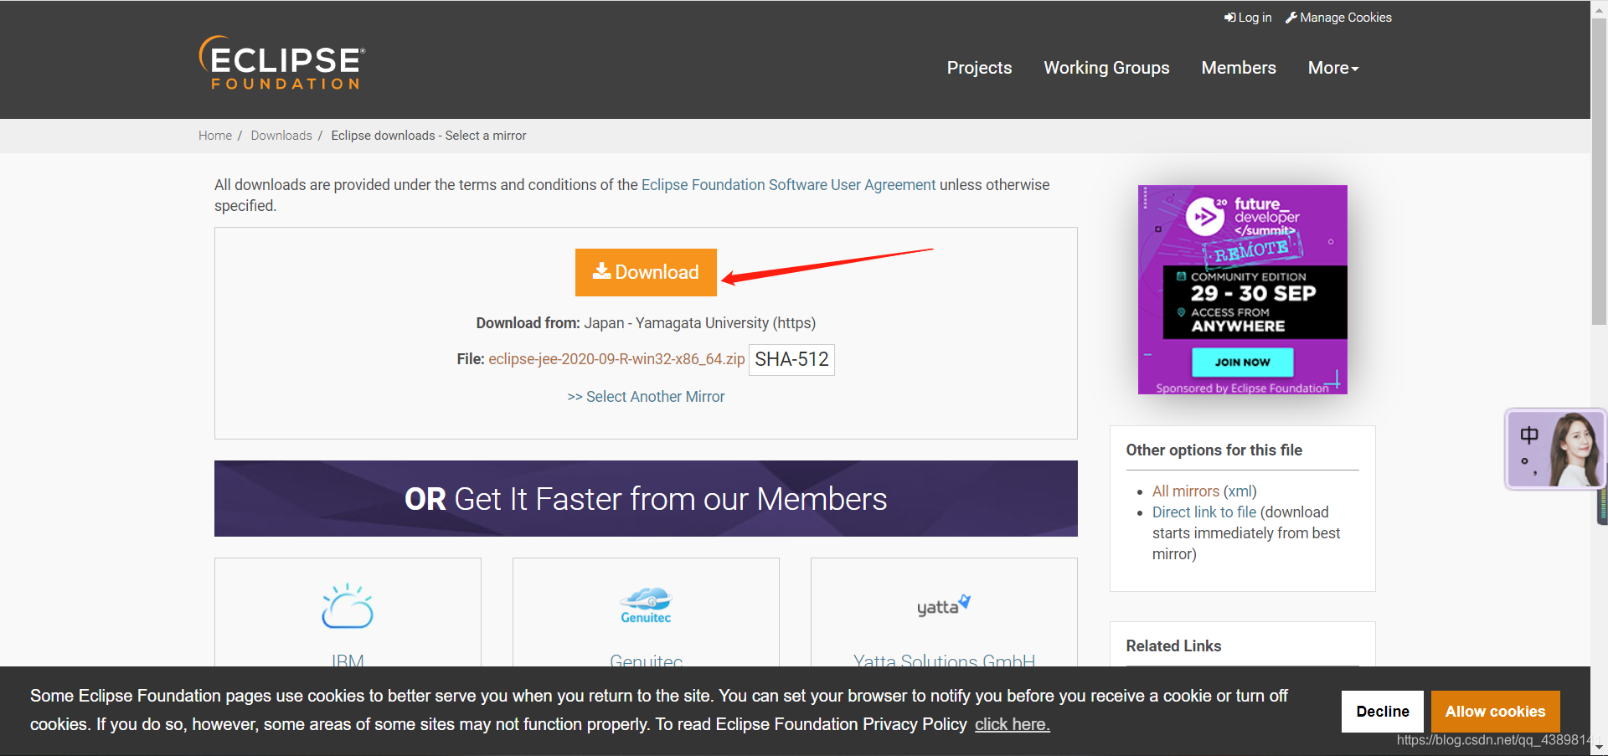Decline cookies

pyautogui.click(x=1383, y=712)
